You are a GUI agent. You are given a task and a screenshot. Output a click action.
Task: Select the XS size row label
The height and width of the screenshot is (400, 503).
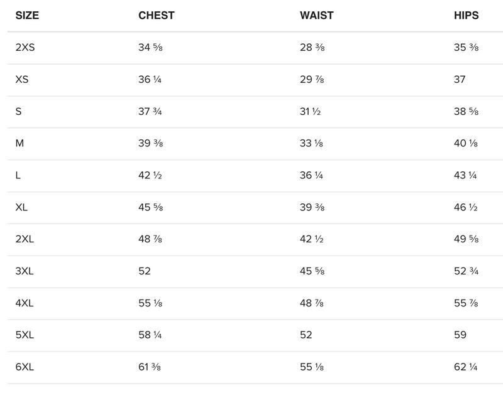[x=21, y=80]
